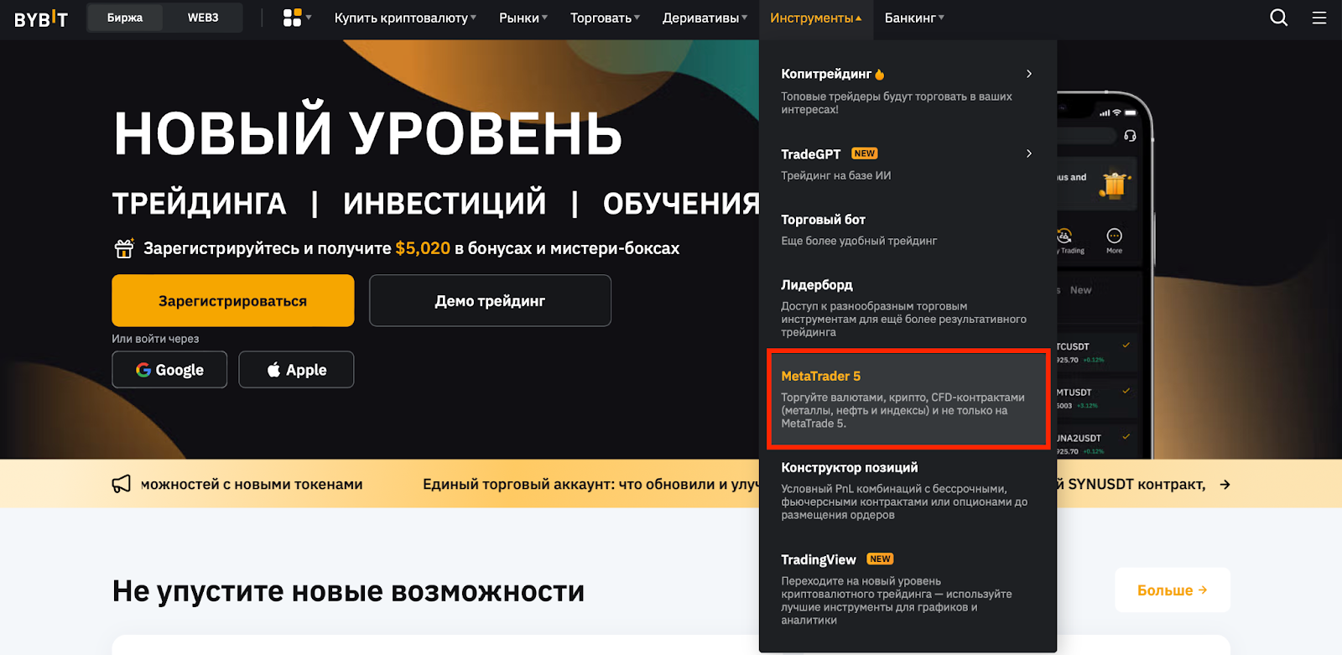
Task: Open the hamburger menu icon
Action: [1319, 18]
